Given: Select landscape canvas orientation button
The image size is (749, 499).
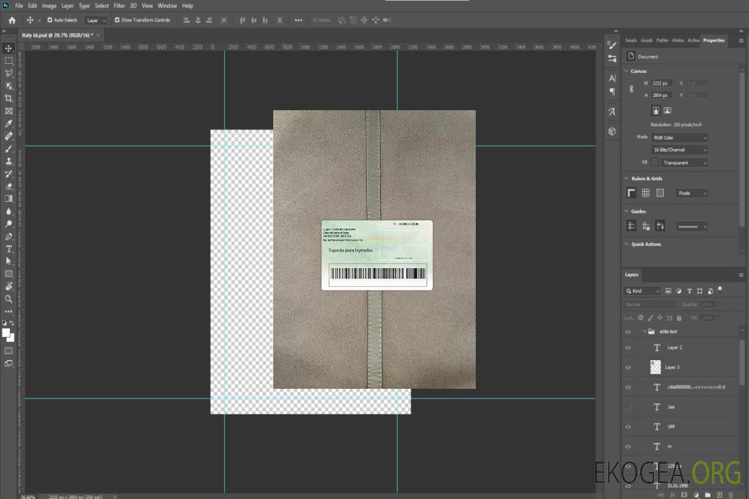Looking at the screenshot, I should click(x=667, y=110).
